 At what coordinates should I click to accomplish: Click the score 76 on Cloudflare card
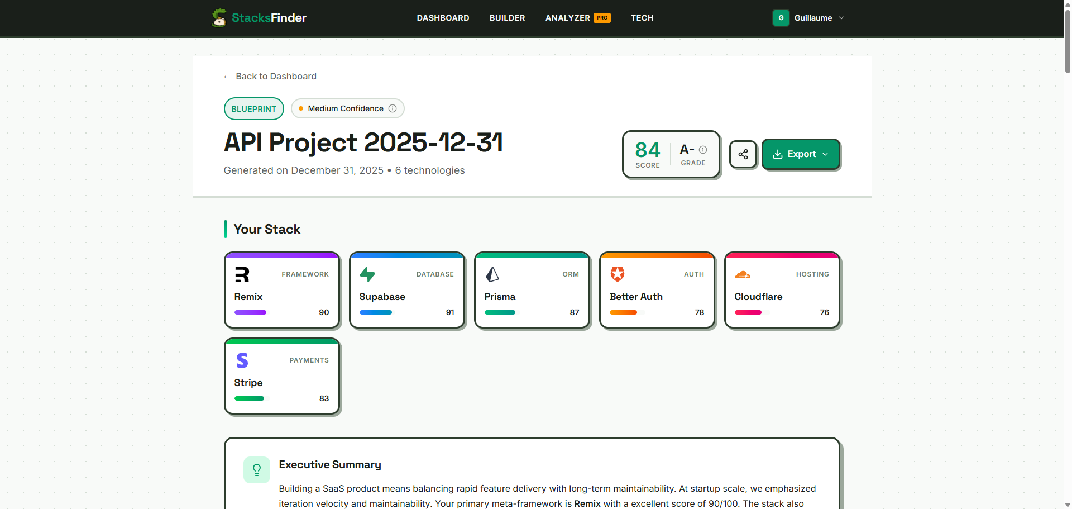pyautogui.click(x=825, y=312)
